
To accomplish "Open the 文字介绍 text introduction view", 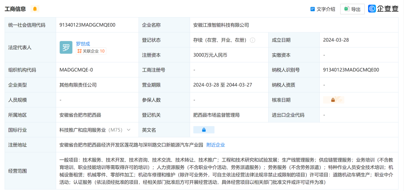I will click(x=322, y=9).
